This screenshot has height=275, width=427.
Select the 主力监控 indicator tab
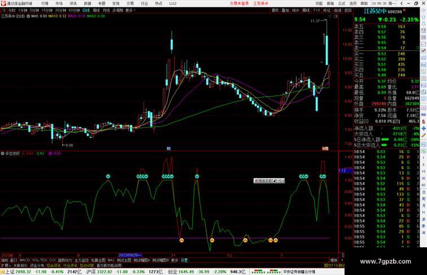point(81,260)
